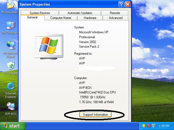Click the Windows logo monitor image
Viewport: 174px width, 130px height.
[49, 47]
